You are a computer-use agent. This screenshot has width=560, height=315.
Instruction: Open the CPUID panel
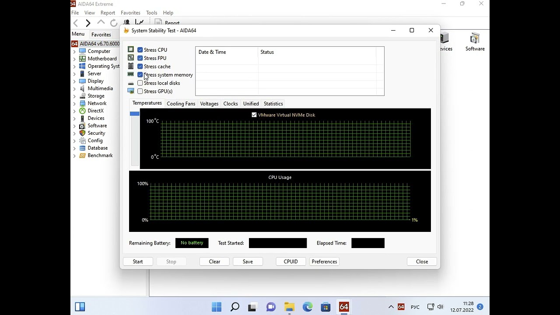(290, 262)
